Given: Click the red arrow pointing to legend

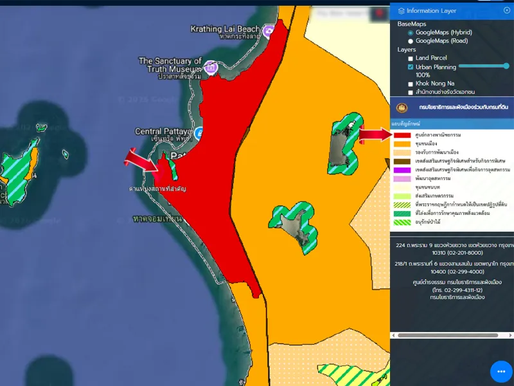Looking at the screenshot, I should point(375,135).
